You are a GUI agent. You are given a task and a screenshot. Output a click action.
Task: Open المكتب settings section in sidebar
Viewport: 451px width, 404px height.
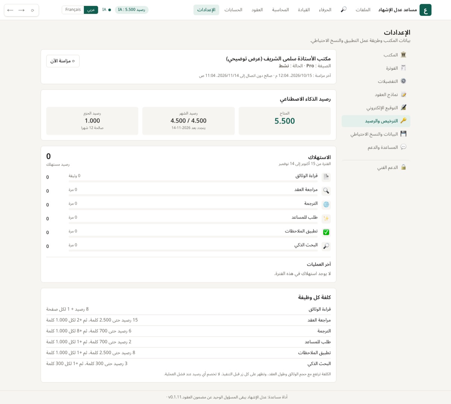click(x=376, y=55)
